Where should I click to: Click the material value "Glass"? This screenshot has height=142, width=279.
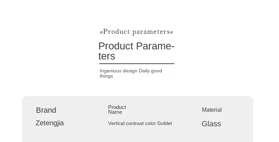click(211, 124)
